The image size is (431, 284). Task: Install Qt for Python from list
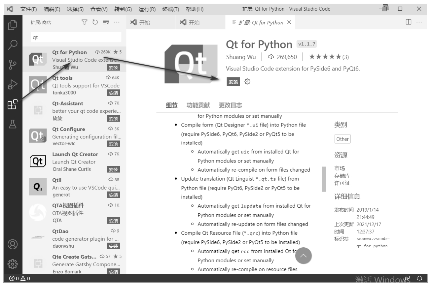coord(113,67)
